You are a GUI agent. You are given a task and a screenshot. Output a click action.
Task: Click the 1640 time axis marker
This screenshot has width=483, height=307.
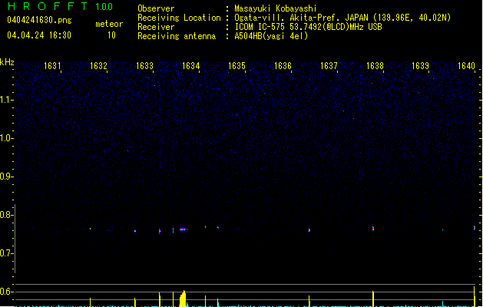click(x=466, y=66)
